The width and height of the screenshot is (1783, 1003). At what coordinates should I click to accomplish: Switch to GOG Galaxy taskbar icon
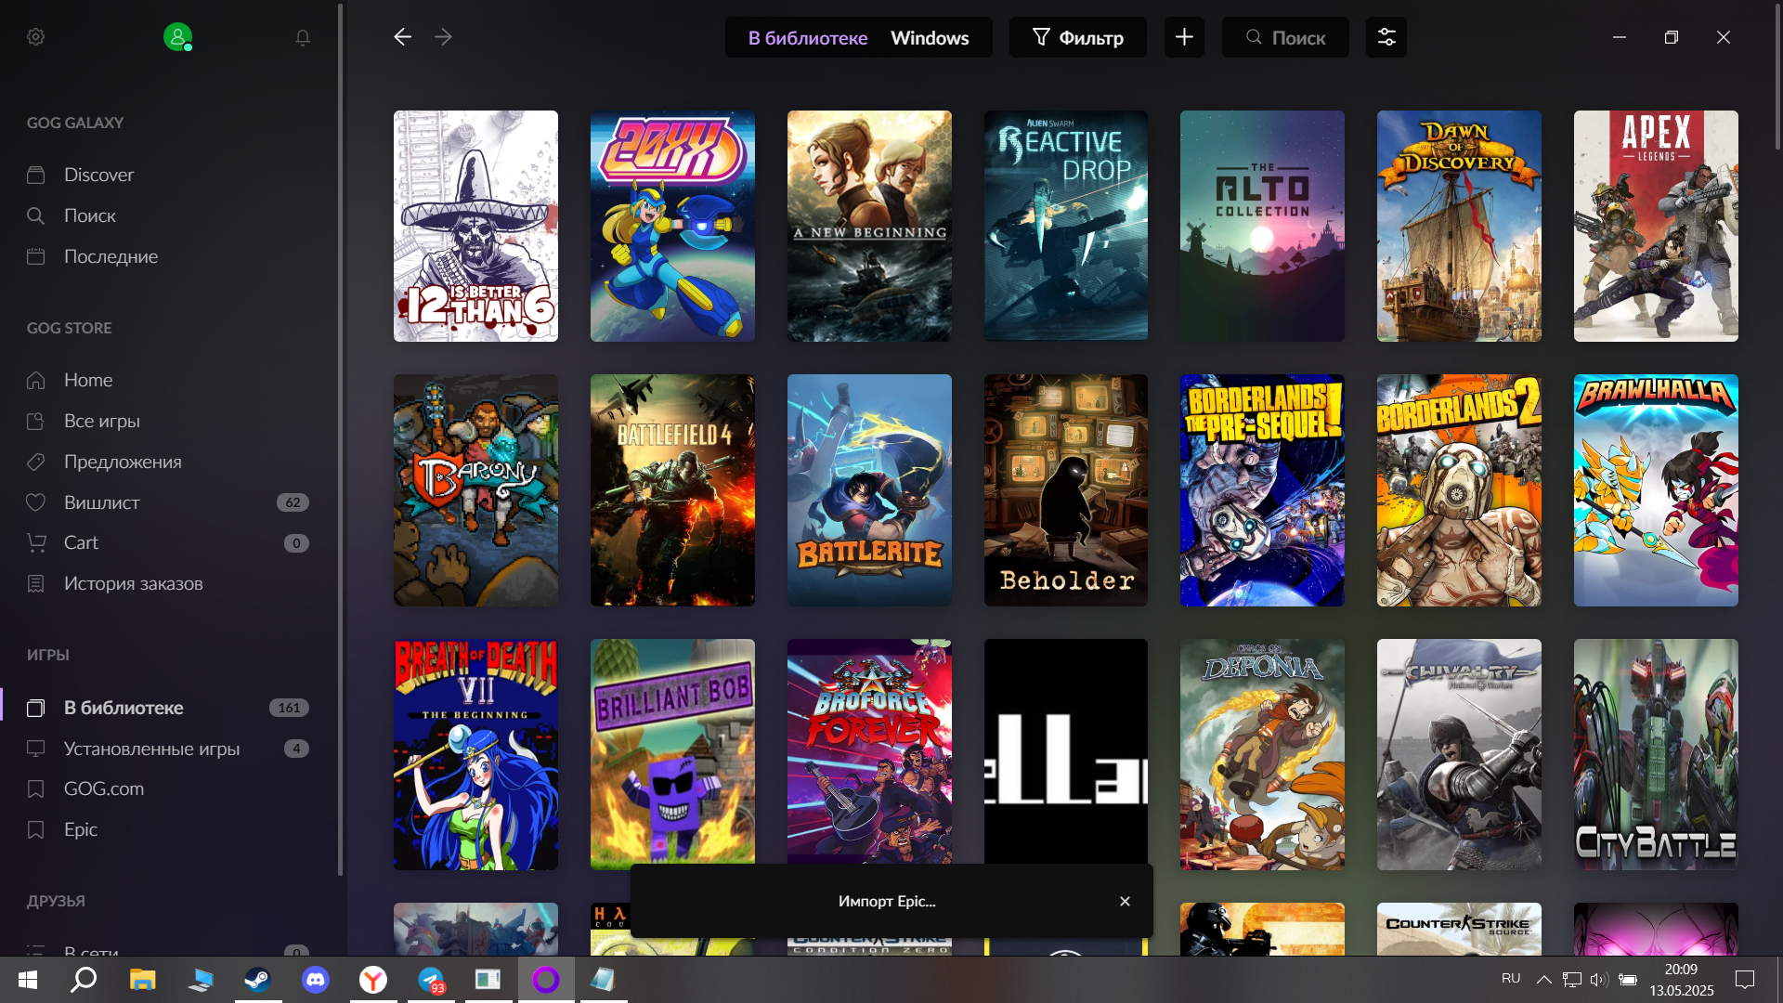[546, 980]
